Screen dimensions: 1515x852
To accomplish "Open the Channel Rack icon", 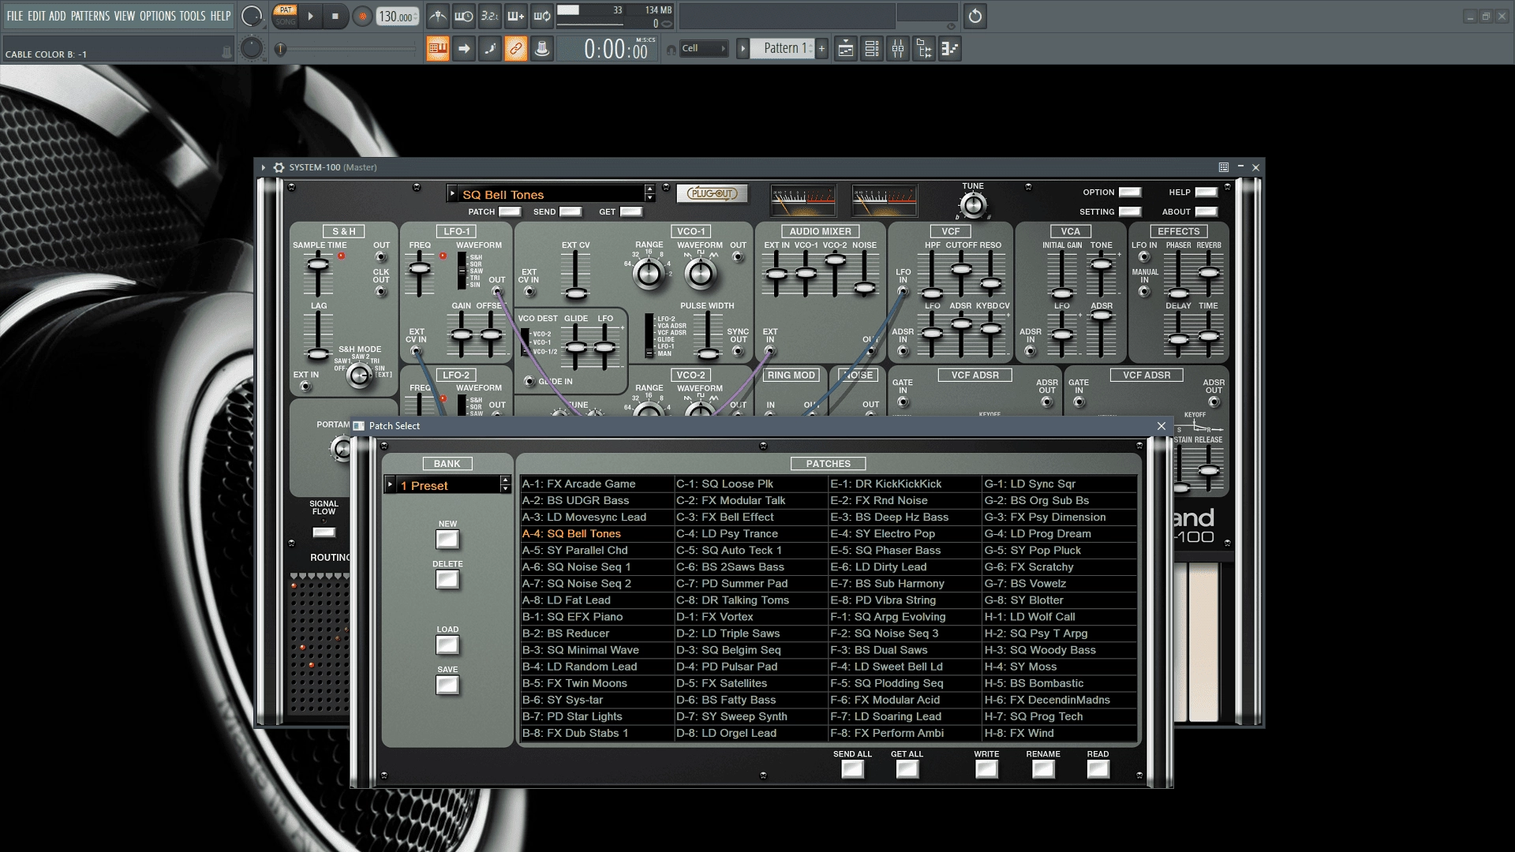I will 872,49.
